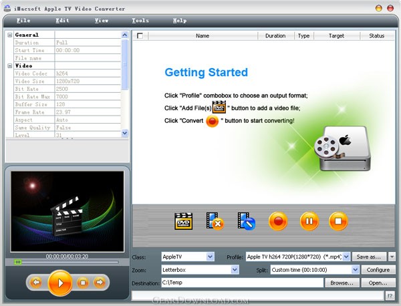Image resolution: width=401 pixels, height=306 pixels.
Task: Select the Duration value Full
Action: [x=88, y=43]
